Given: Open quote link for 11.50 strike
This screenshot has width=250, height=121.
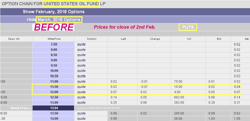Looking at the screenshot, I should [81, 87].
